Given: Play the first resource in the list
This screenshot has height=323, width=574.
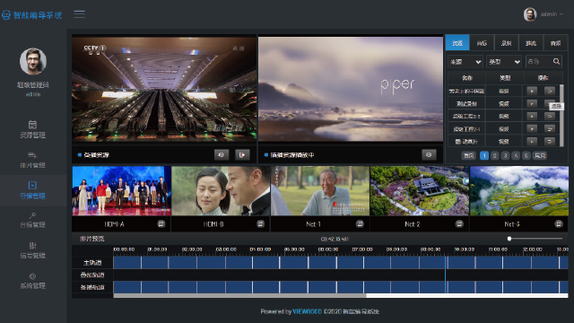Looking at the screenshot, I should point(532,91).
